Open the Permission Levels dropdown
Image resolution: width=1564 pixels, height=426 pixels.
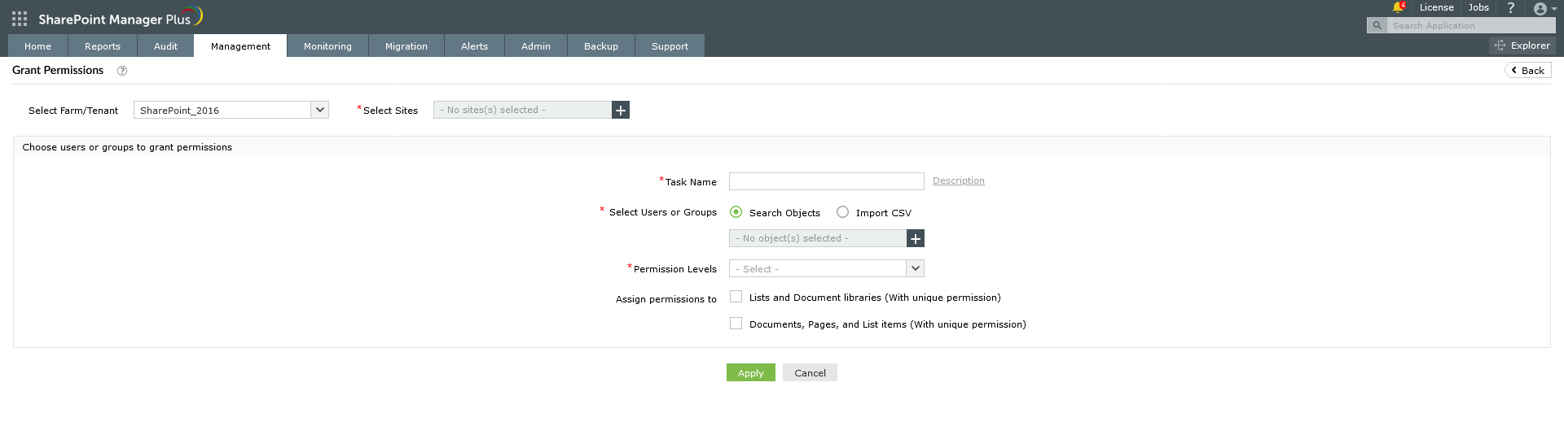click(x=916, y=268)
